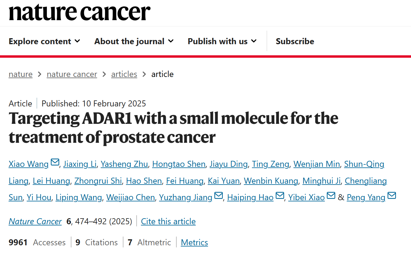Viewport: 411px width, 254px height.
Task: Click Cite this article link
Action: click(x=168, y=222)
